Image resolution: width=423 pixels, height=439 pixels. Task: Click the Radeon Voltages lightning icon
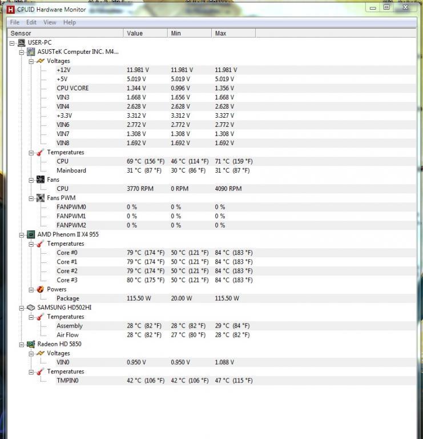[x=41, y=353]
